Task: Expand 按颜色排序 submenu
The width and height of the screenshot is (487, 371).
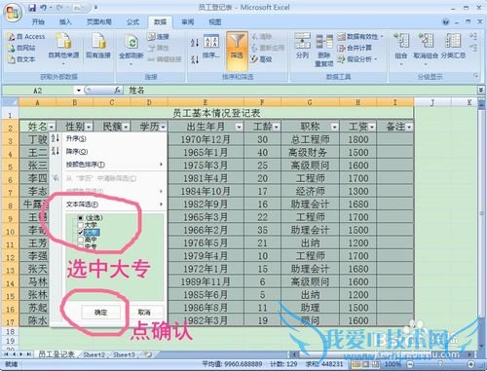Action: tap(114, 165)
